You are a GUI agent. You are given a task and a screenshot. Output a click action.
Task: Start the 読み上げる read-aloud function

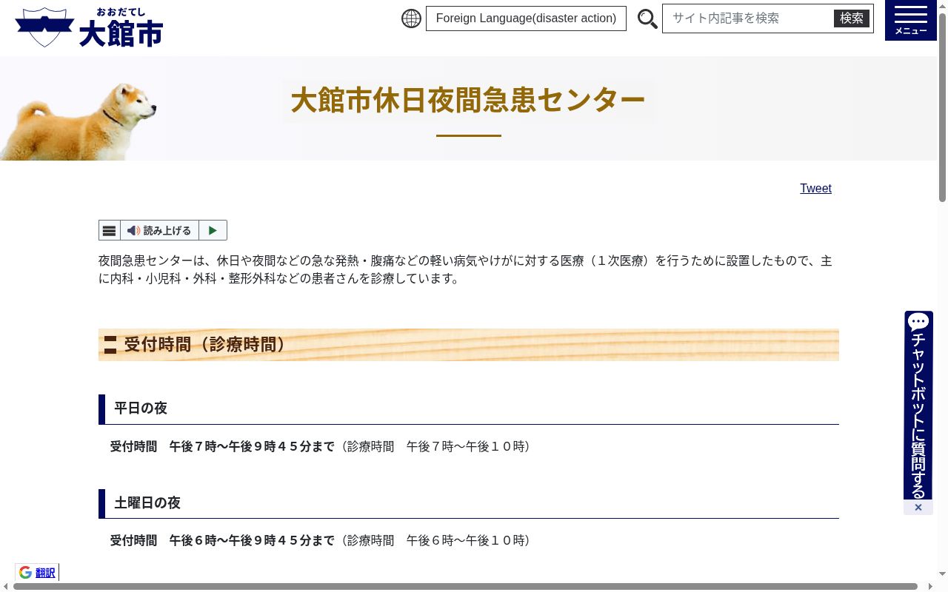(159, 230)
